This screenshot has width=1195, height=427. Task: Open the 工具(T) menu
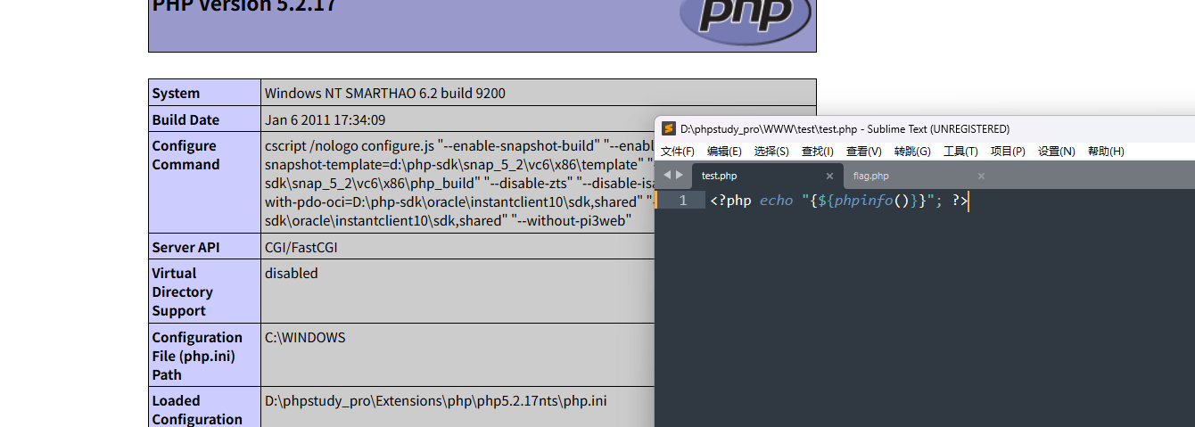960,152
